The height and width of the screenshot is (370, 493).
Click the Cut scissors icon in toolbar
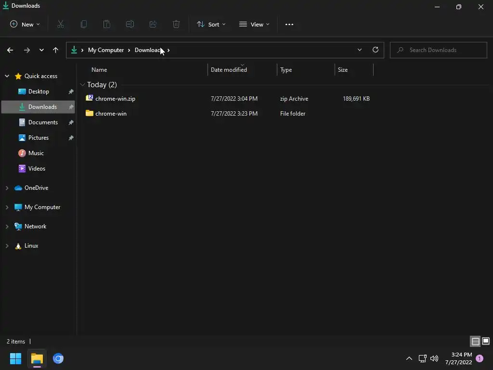61,24
